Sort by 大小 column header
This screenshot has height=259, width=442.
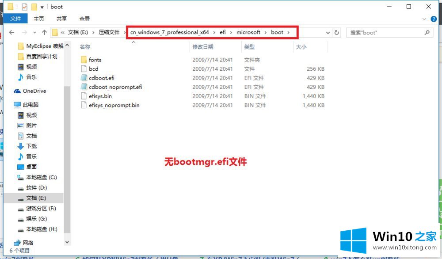[301, 47]
